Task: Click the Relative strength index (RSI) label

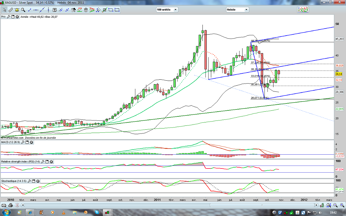Action: [20, 162]
